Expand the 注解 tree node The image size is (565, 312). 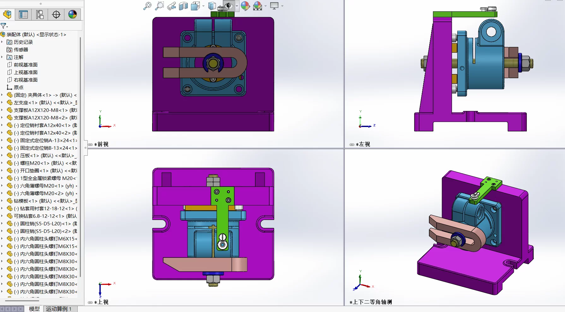tap(2, 57)
